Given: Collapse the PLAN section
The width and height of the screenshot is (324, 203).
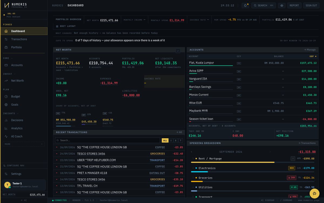Looking at the screenshot, I should (8, 90).
